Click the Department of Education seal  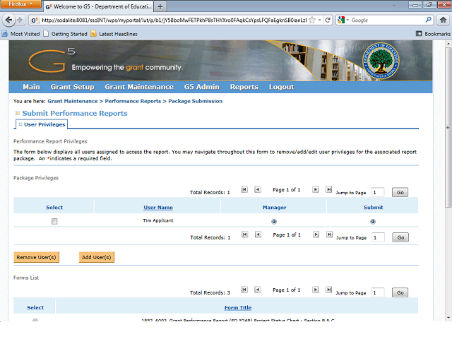tap(381, 61)
